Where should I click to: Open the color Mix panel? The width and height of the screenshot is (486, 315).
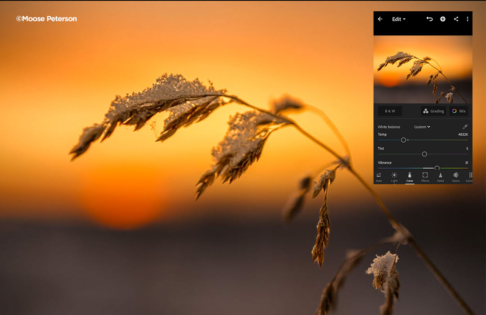(459, 111)
